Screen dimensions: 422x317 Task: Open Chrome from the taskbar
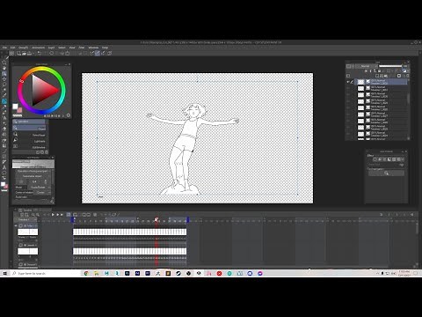point(86,273)
